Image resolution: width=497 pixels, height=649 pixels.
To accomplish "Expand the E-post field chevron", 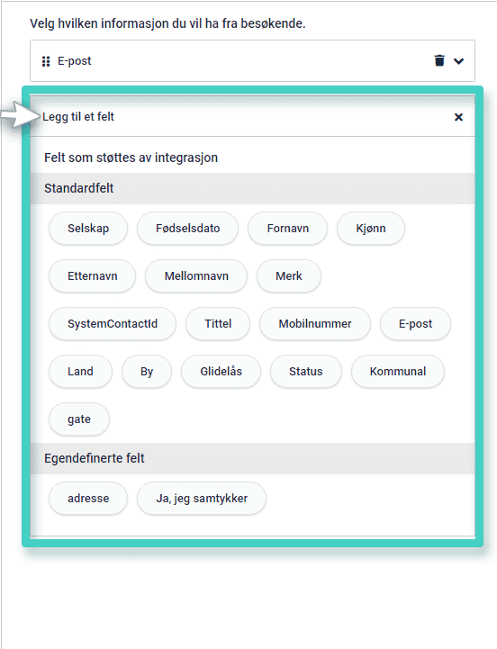I will tap(458, 61).
